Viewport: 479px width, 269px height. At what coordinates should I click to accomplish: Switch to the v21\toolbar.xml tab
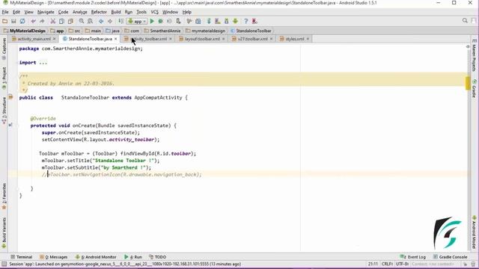pyautogui.click(x=253, y=39)
